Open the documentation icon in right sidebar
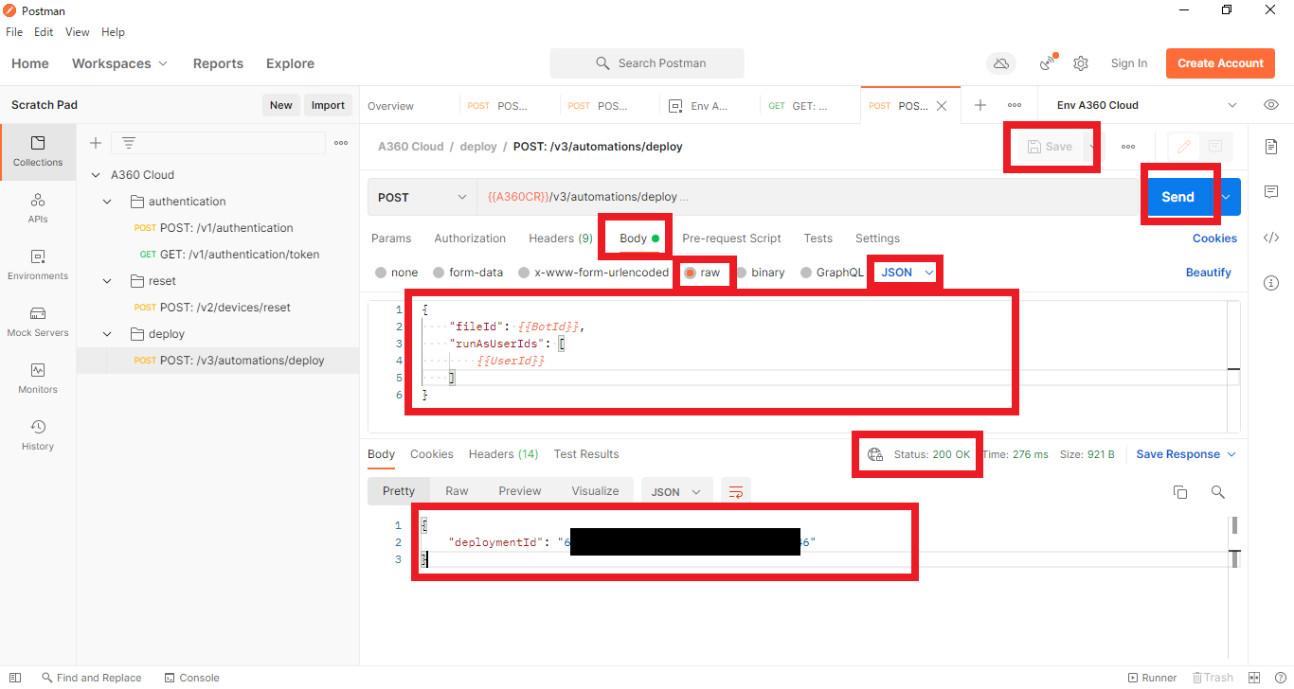The width and height of the screenshot is (1294, 689). (x=1271, y=147)
